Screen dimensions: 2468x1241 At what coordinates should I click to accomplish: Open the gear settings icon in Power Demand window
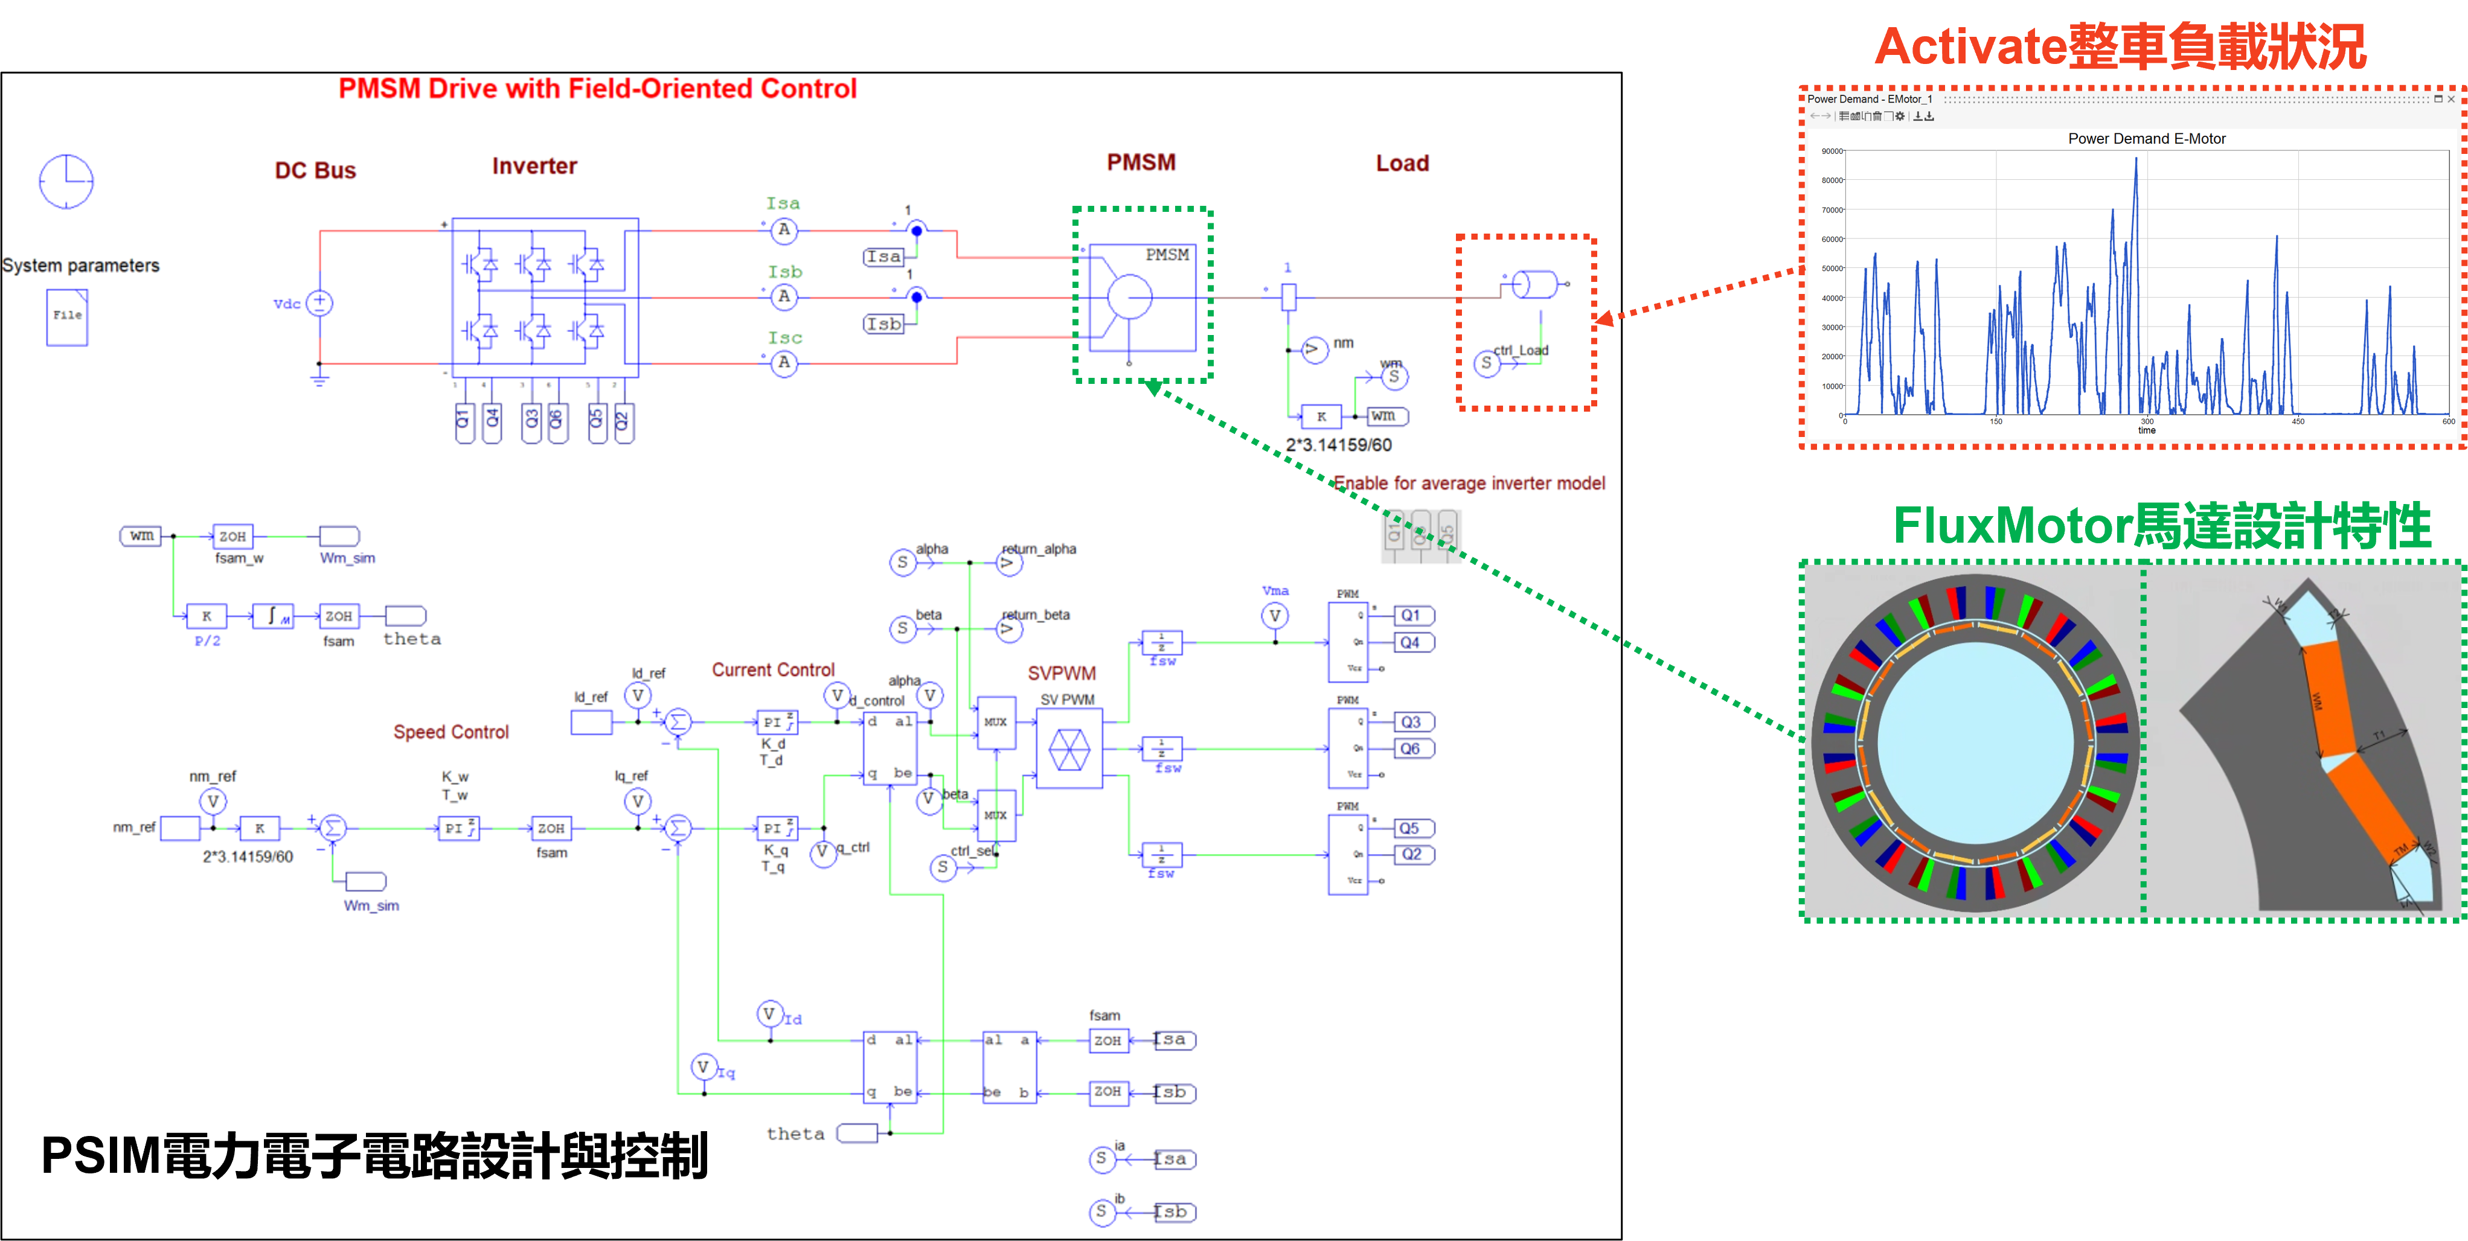click(x=1900, y=116)
